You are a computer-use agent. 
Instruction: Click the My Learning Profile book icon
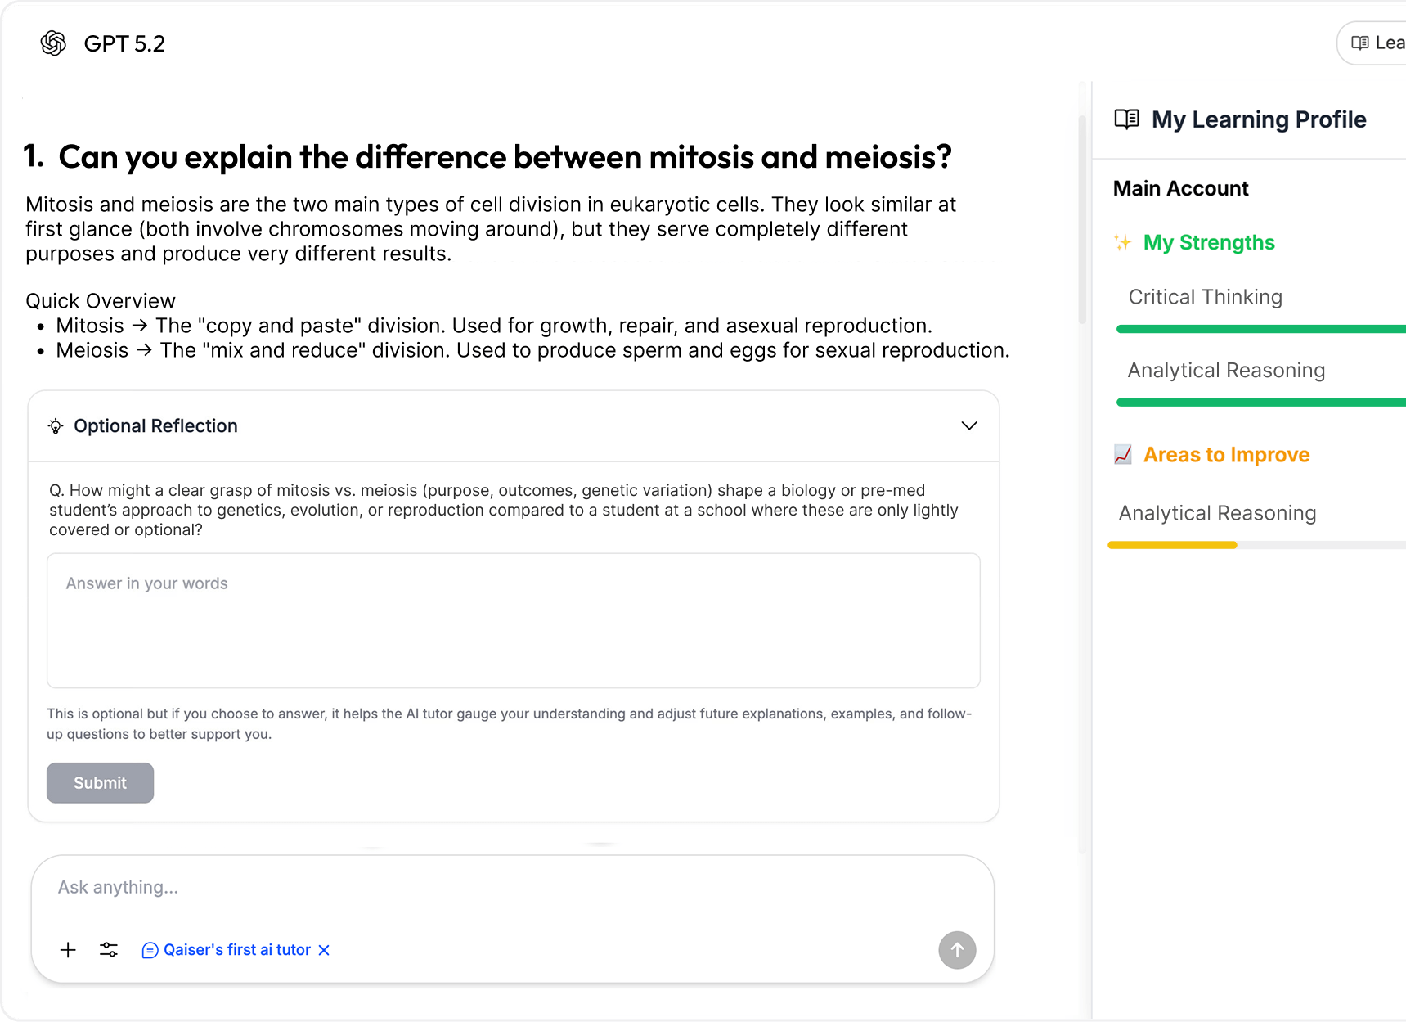1126,119
